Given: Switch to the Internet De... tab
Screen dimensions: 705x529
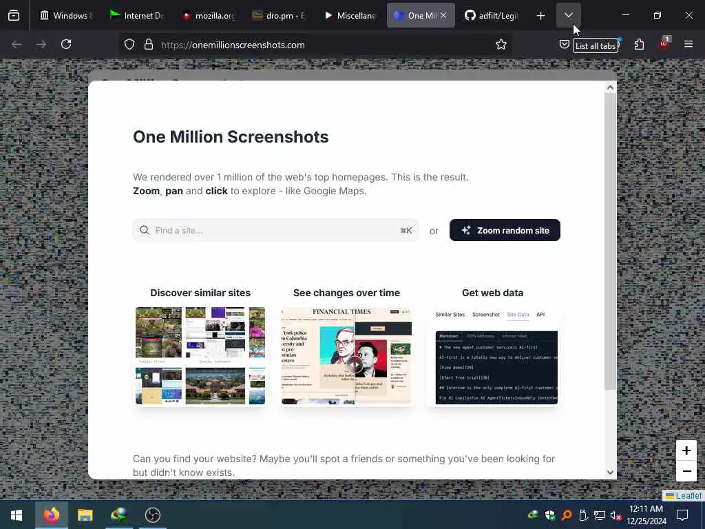Looking at the screenshot, I should (x=136, y=15).
